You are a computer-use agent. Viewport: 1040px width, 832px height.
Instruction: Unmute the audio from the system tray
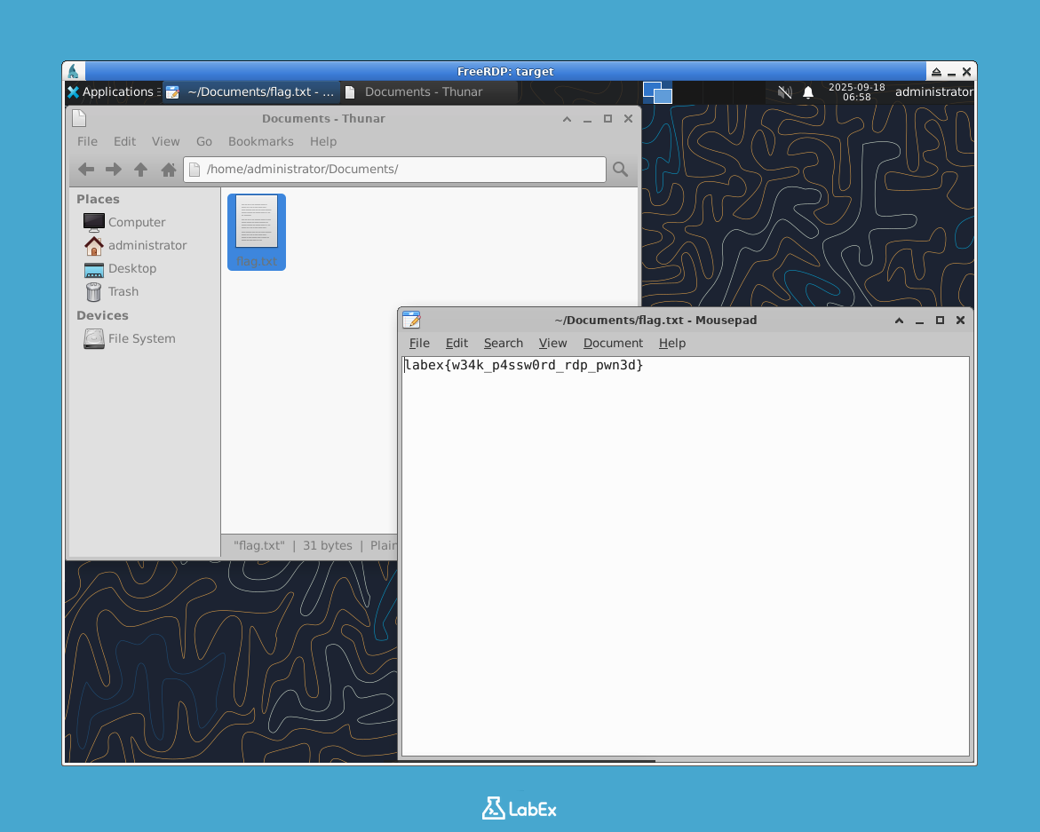coord(784,91)
